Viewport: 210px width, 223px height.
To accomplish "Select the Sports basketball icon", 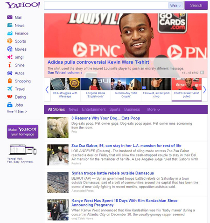I will tap(10, 41).
